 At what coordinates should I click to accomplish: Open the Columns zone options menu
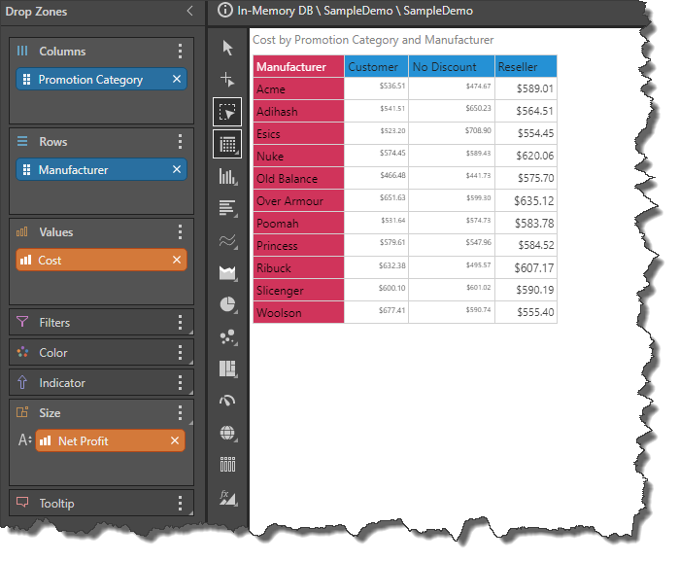click(x=180, y=52)
